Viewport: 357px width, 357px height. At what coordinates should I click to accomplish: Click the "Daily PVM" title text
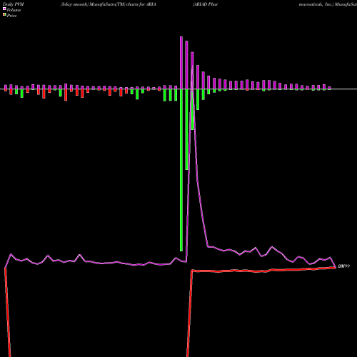14,4
